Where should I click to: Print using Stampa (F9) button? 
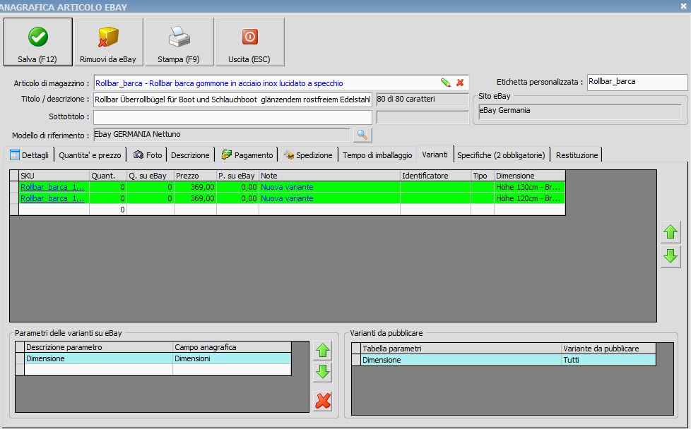click(179, 42)
